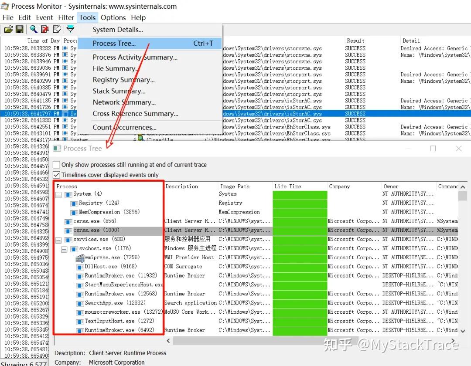Select the Process Tree menu entry
The image size is (471, 366).
pos(150,44)
